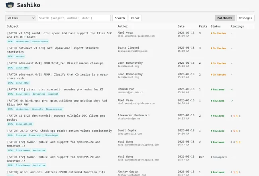This screenshot has width=259, height=176.
Task: Open the dpaa2-mac export statistics patch
Action: coord(53,50)
